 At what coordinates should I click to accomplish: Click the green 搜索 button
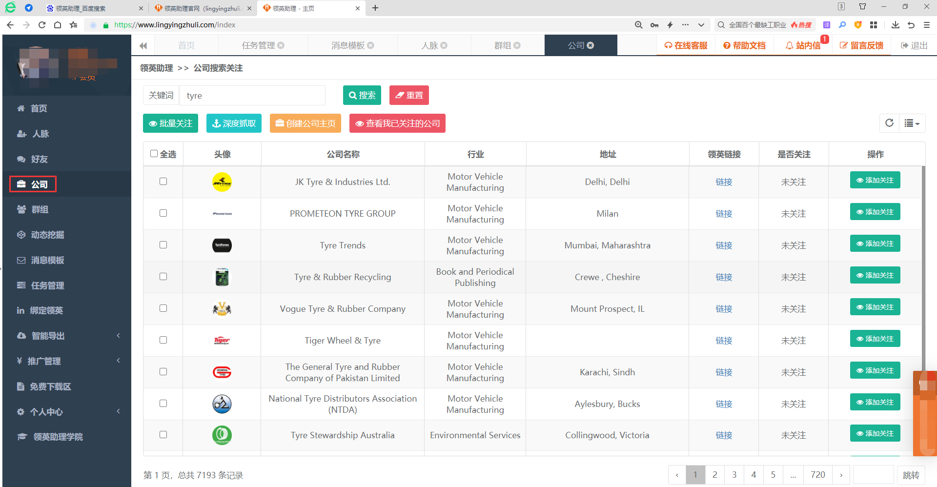coord(362,95)
